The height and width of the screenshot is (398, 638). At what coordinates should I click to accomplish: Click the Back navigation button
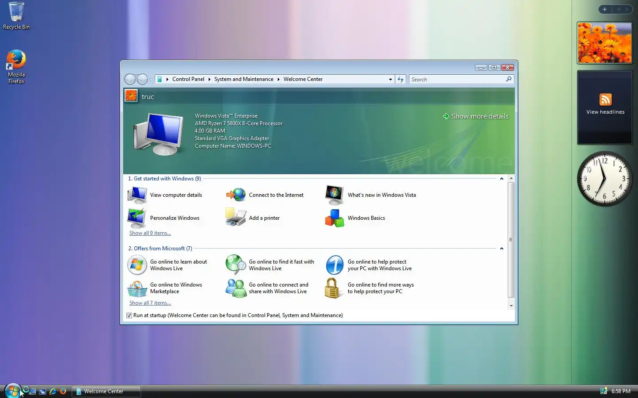[x=130, y=79]
